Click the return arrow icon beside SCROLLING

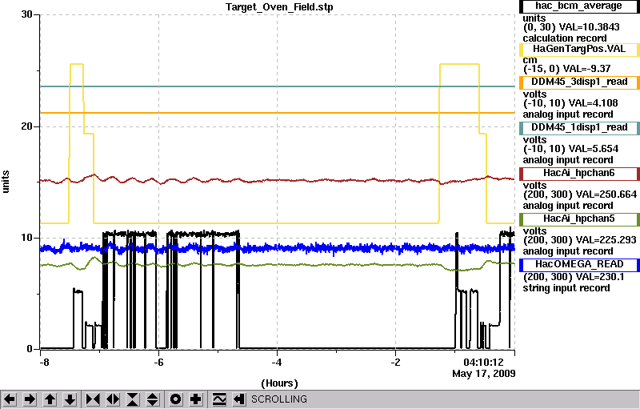[x=239, y=399]
